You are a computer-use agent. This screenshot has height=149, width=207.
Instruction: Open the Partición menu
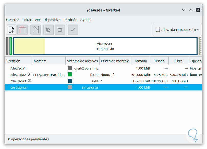tap(70, 20)
